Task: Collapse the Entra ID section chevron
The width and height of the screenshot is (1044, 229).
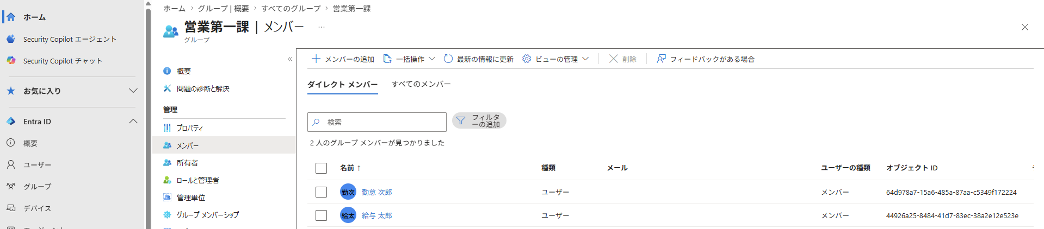Action: [133, 122]
